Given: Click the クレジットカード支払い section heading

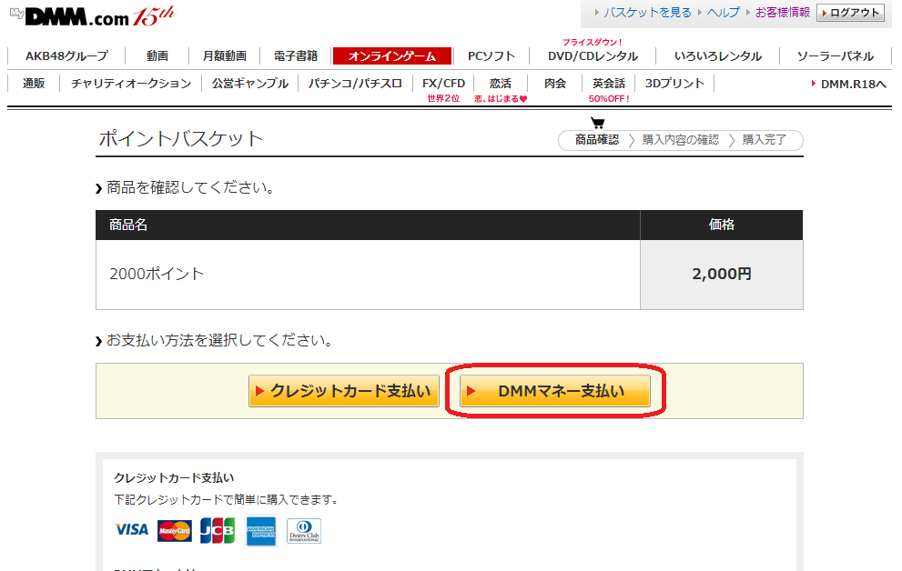Looking at the screenshot, I should [174, 478].
